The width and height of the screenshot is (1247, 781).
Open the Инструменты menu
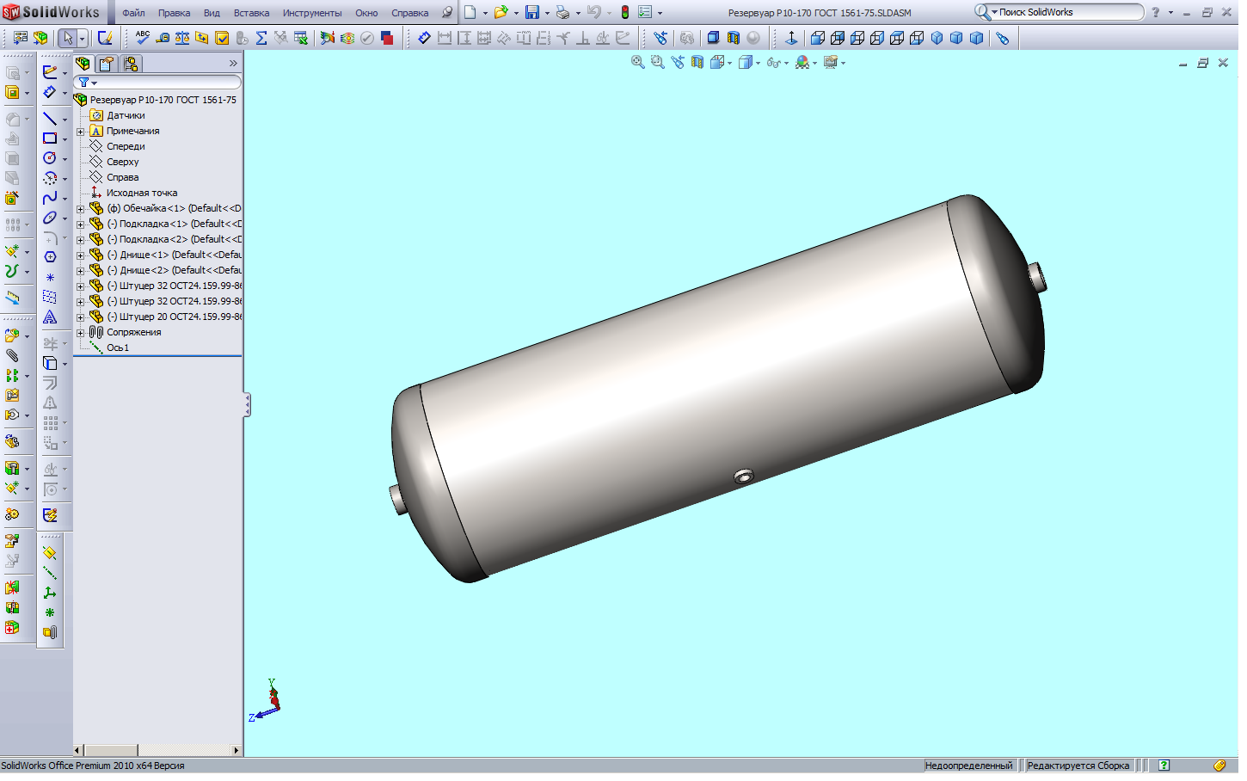[312, 13]
